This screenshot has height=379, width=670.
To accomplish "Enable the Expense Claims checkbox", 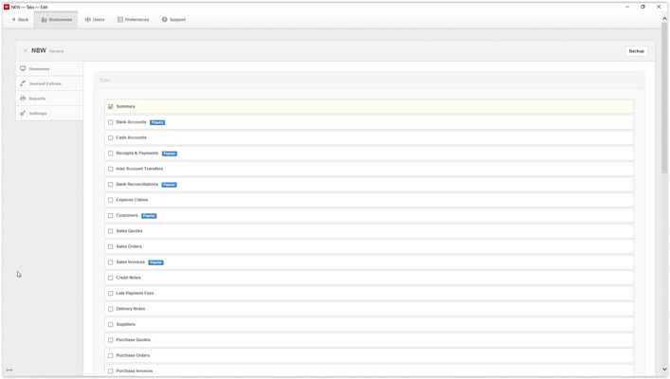I will [x=110, y=200].
